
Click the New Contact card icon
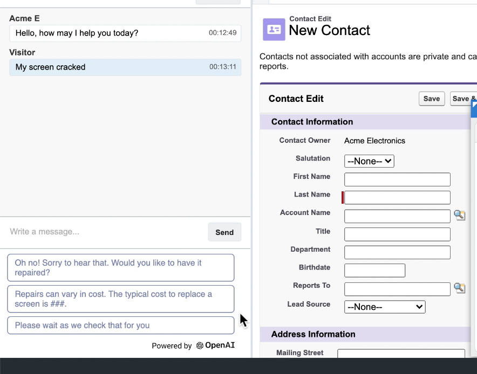click(x=274, y=30)
